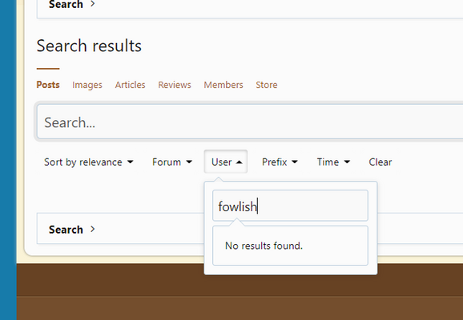Click the username field containing fowlish
The image size is (463, 320).
pos(290,206)
